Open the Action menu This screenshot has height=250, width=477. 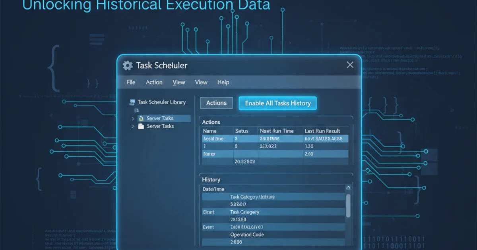(154, 82)
